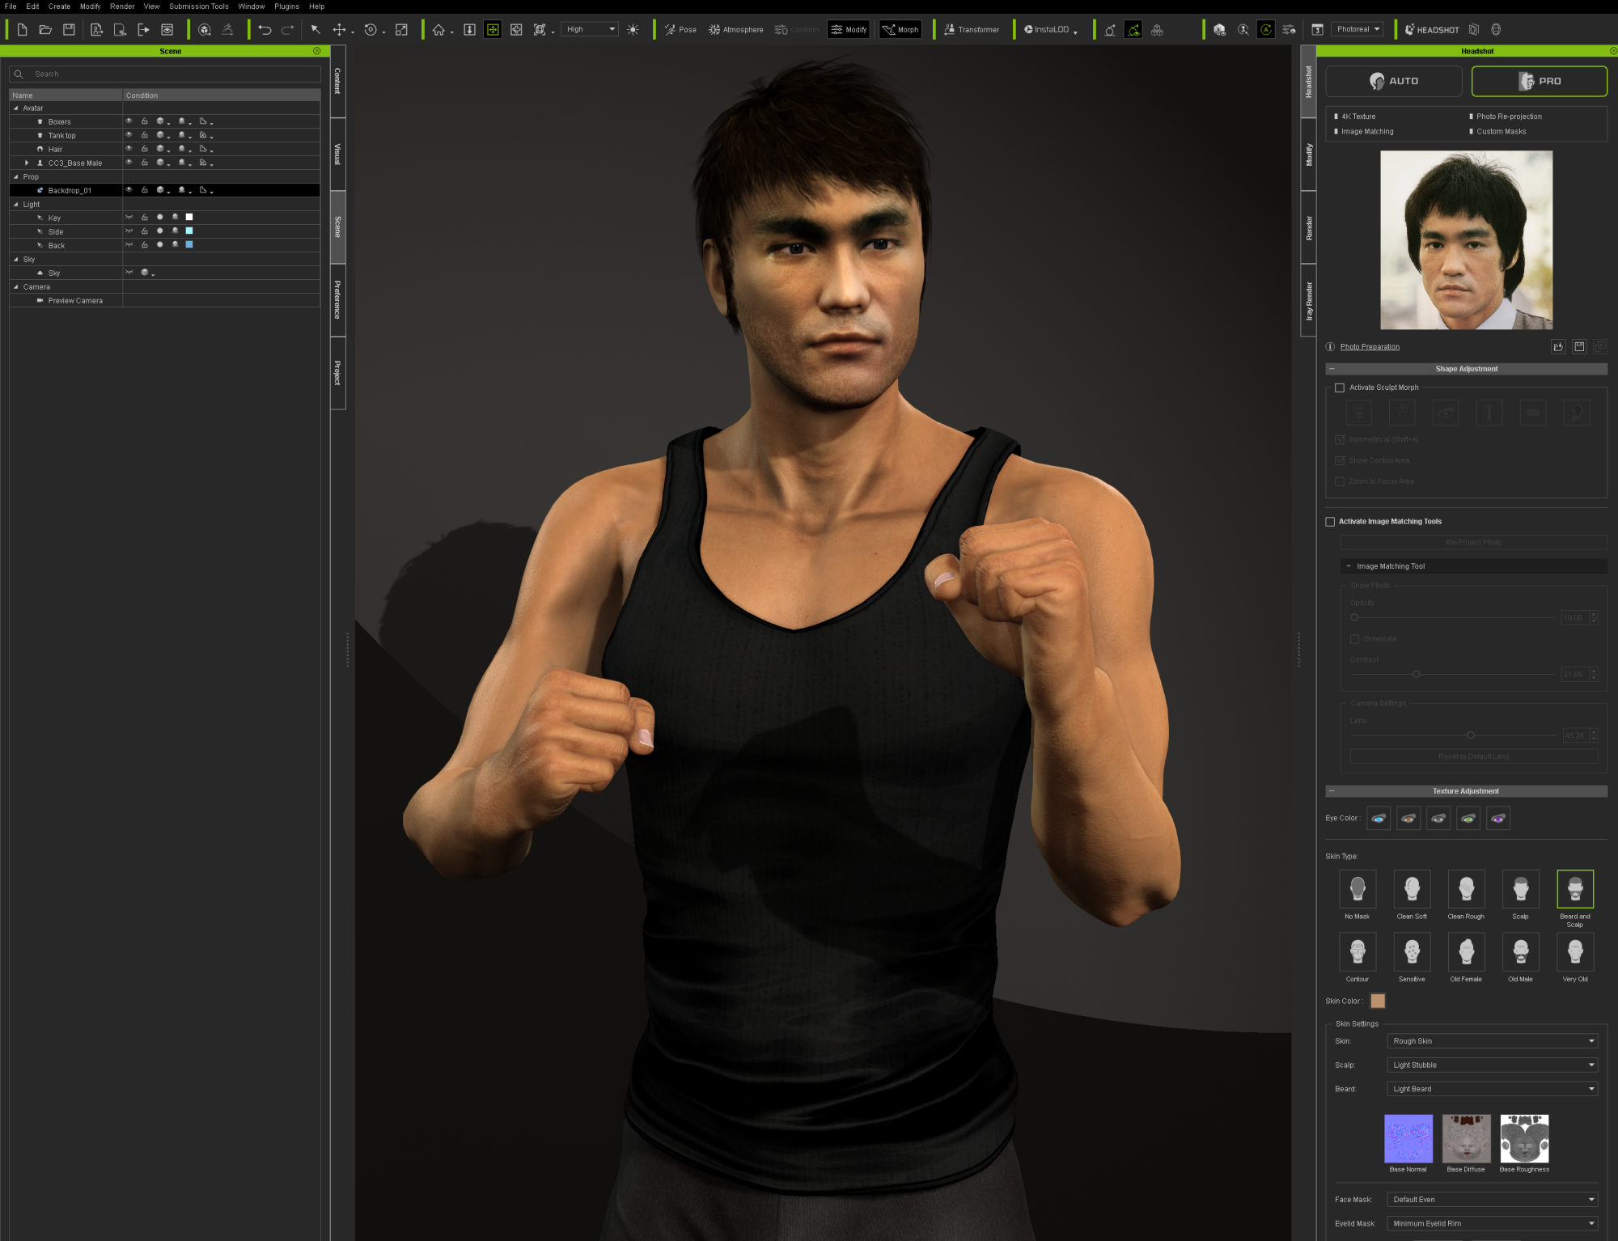1618x1241 pixels.
Task: Toggle visibility eye for Hair
Action: 129,149
